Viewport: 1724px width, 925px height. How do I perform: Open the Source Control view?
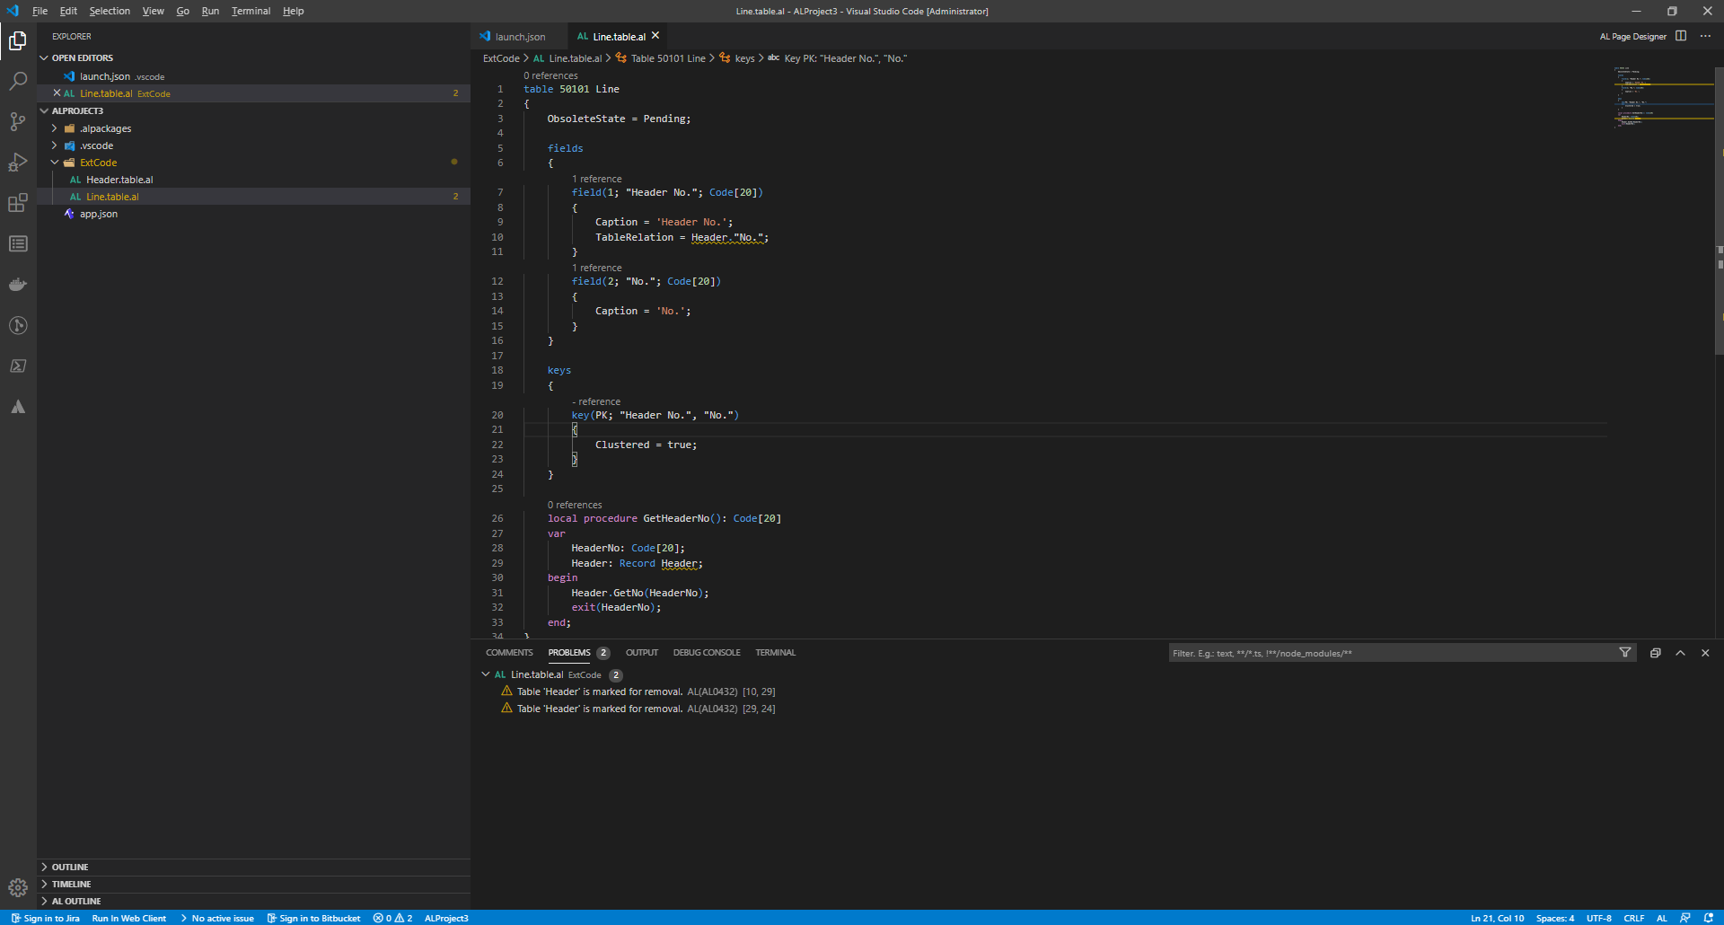pyautogui.click(x=18, y=121)
